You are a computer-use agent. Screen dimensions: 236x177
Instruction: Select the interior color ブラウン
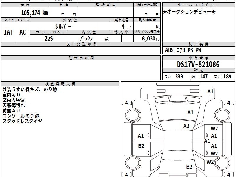coord(86,38)
